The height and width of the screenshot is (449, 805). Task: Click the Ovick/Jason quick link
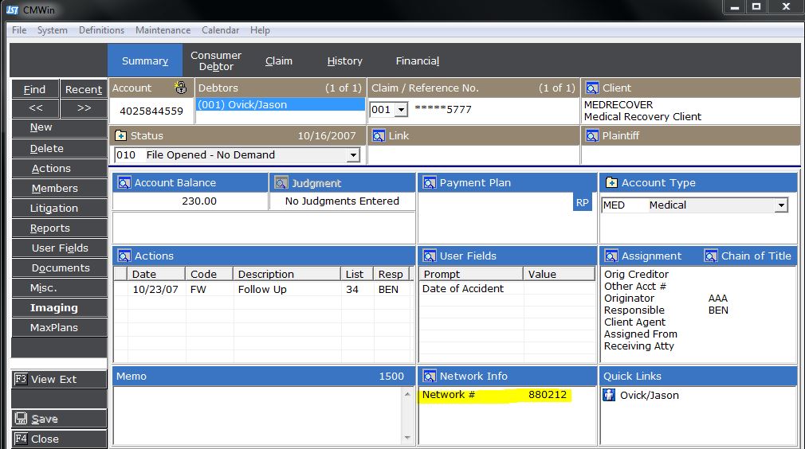649,395
